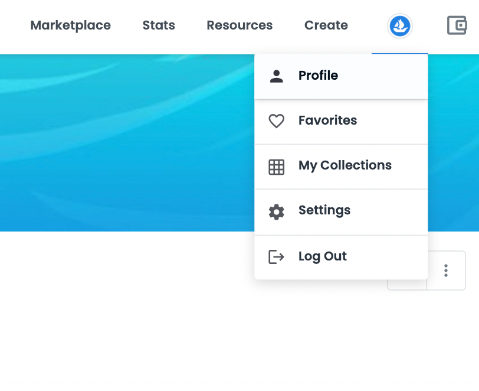
Task: Click the person icon beside Profile
Action: click(277, 76)
